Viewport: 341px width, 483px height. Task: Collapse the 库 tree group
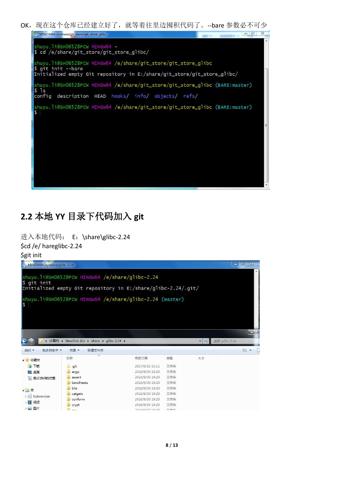(x=23, y=391)
